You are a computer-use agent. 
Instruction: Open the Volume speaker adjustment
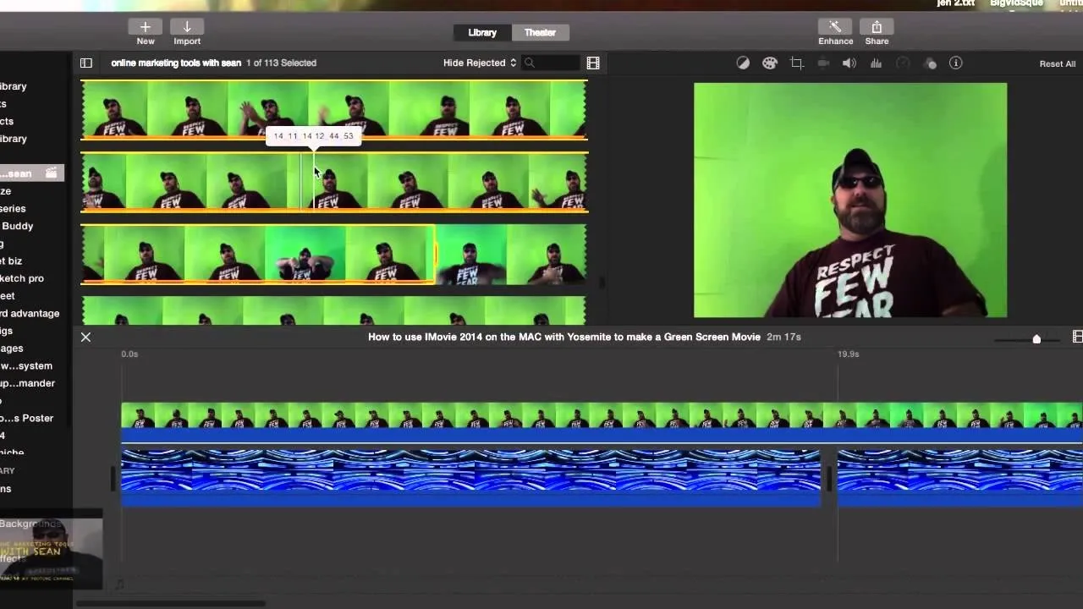pyautogui.click(x=849, y=63)
